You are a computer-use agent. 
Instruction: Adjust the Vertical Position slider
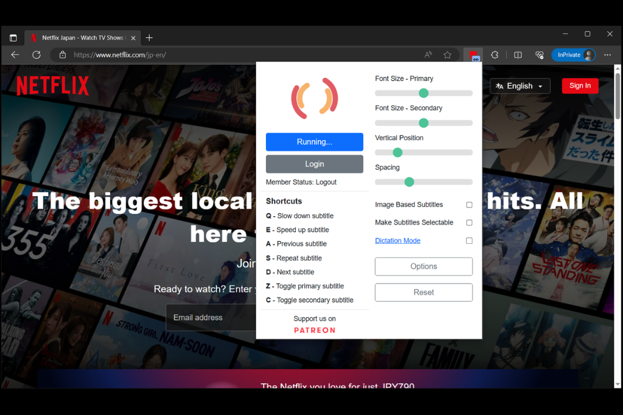(x=423, y=152)
